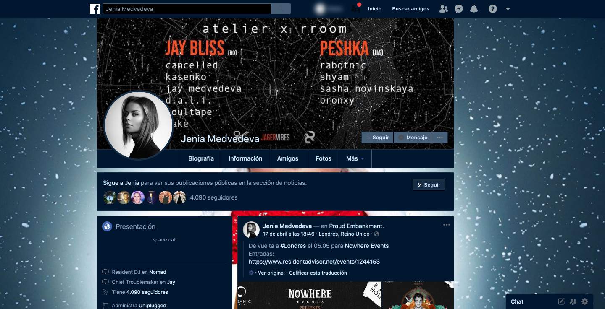Switch to the Información tab
Image resolution: width=605 pixels, height=309 pixels.
(245, 158)
